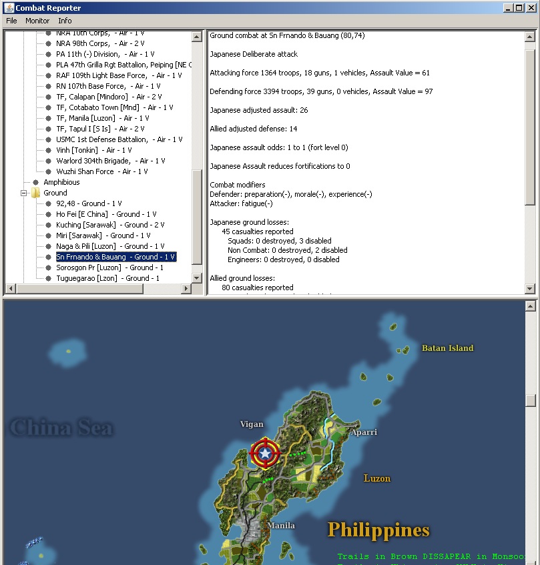The width and height of the screenshot is (540, 565).
Task: Select Naga & Pili [Luzon] ground report
Action: 110,246
